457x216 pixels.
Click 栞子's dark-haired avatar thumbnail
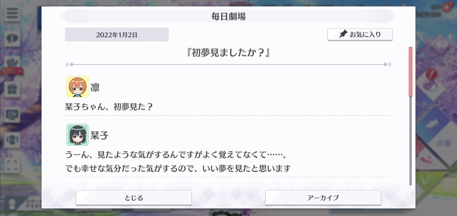(x=77, y=135)
